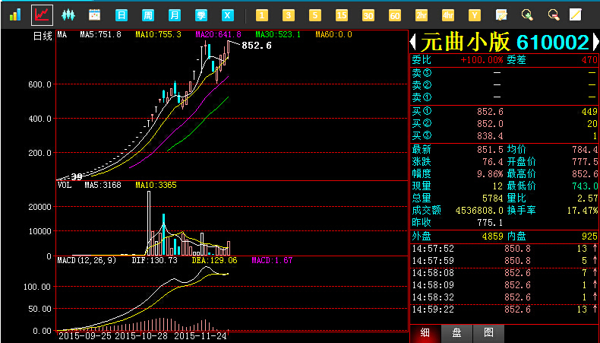
Task: Click the colored bar chart icon
Action: 15,14
